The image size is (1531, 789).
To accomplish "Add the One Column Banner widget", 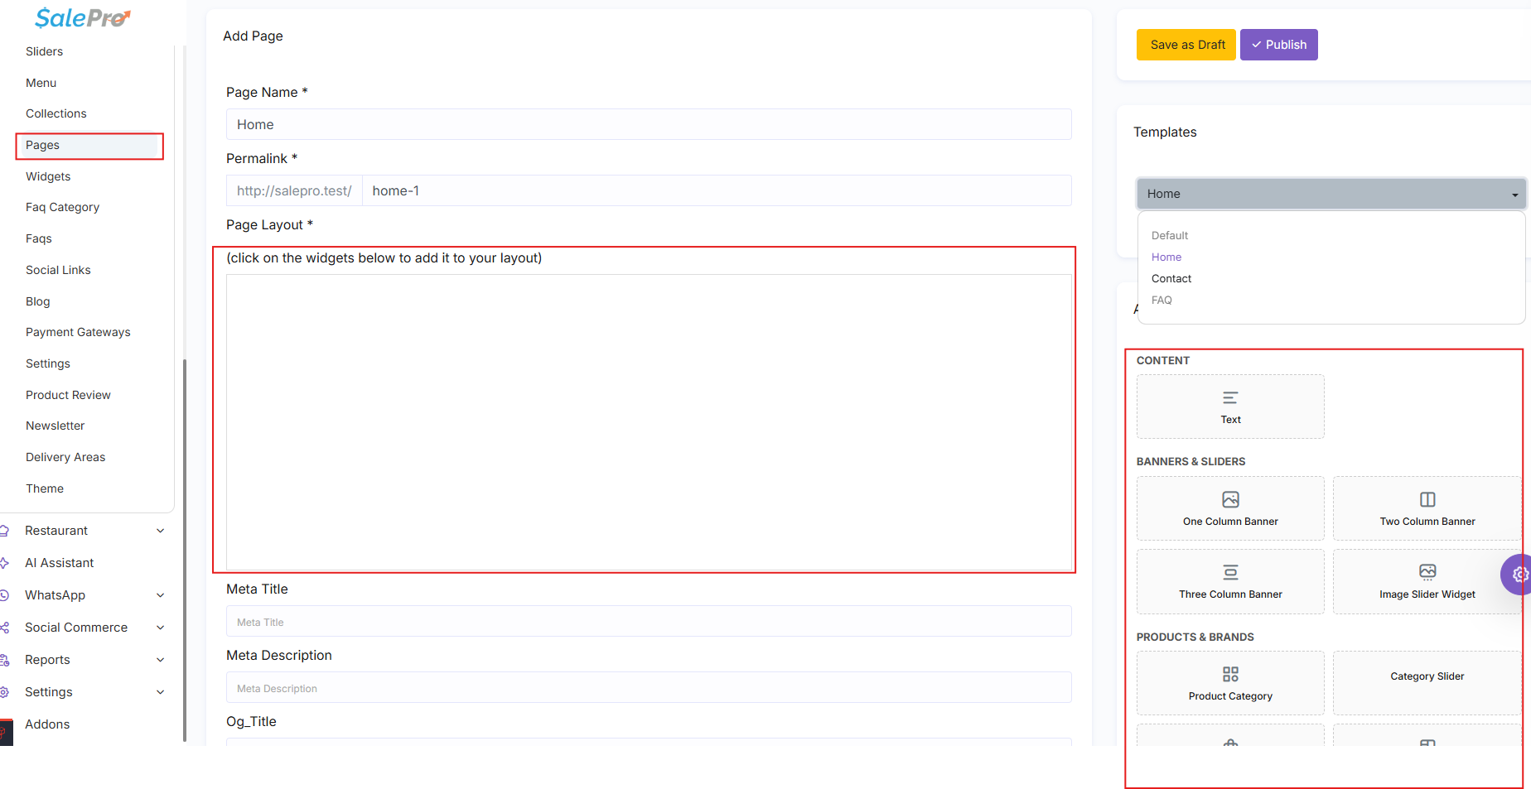I will tap(1230, 508).
